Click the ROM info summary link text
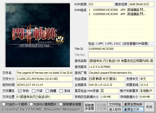Viewport: 156px width, 113px height. (117, 43)
